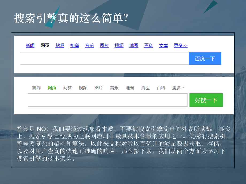Open the 文库 link

pyautogui.click(x=163, y=46)
